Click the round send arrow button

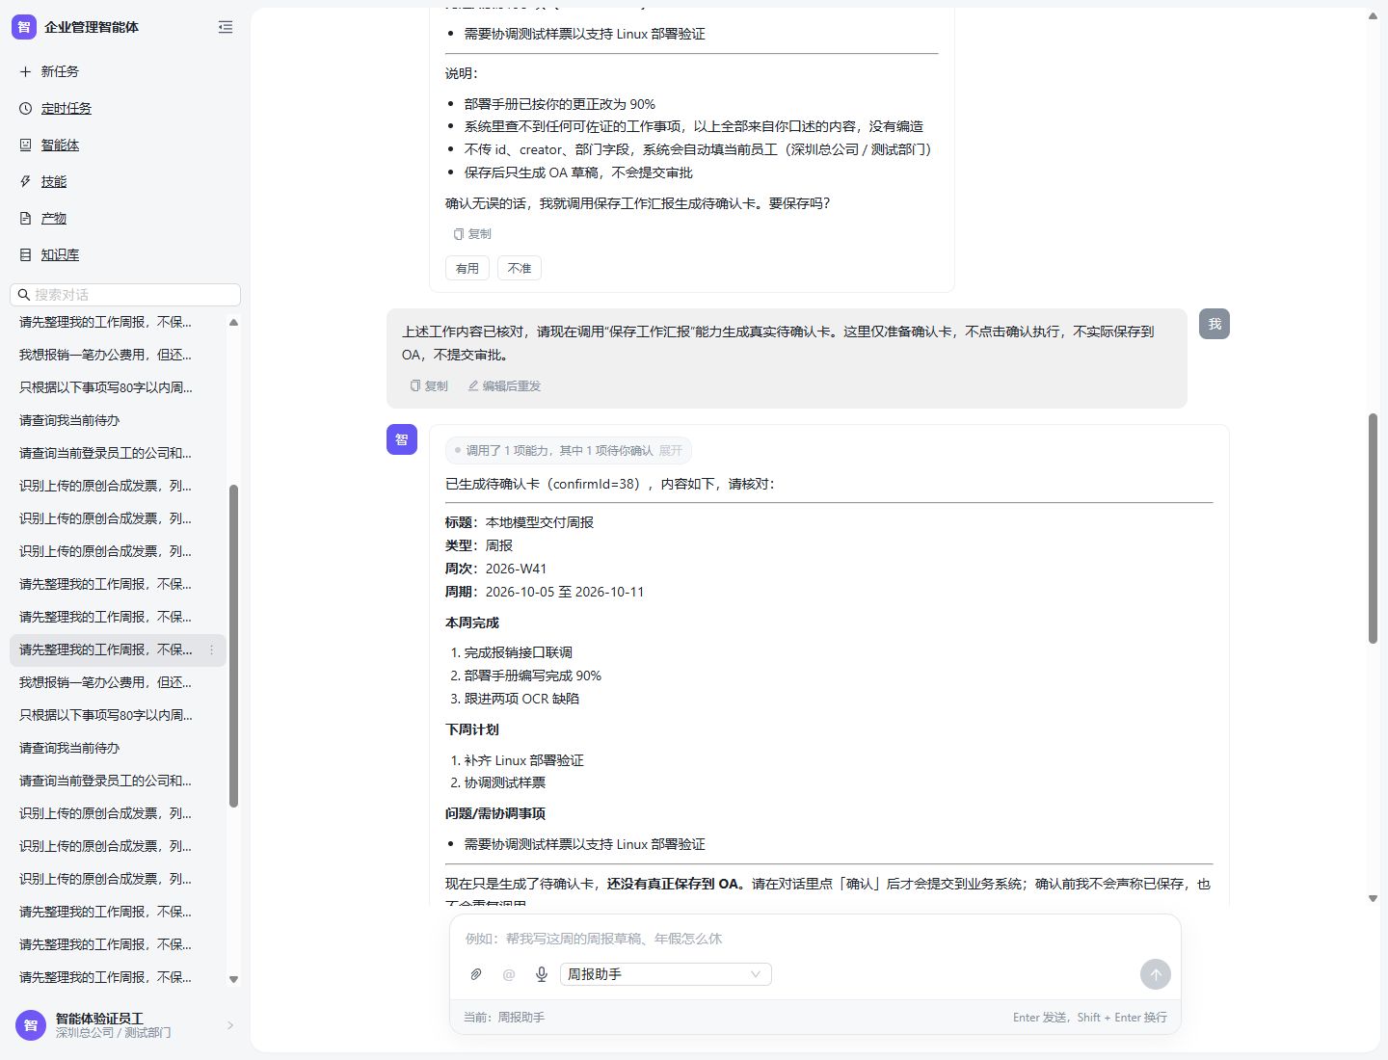pos(1156,974)
